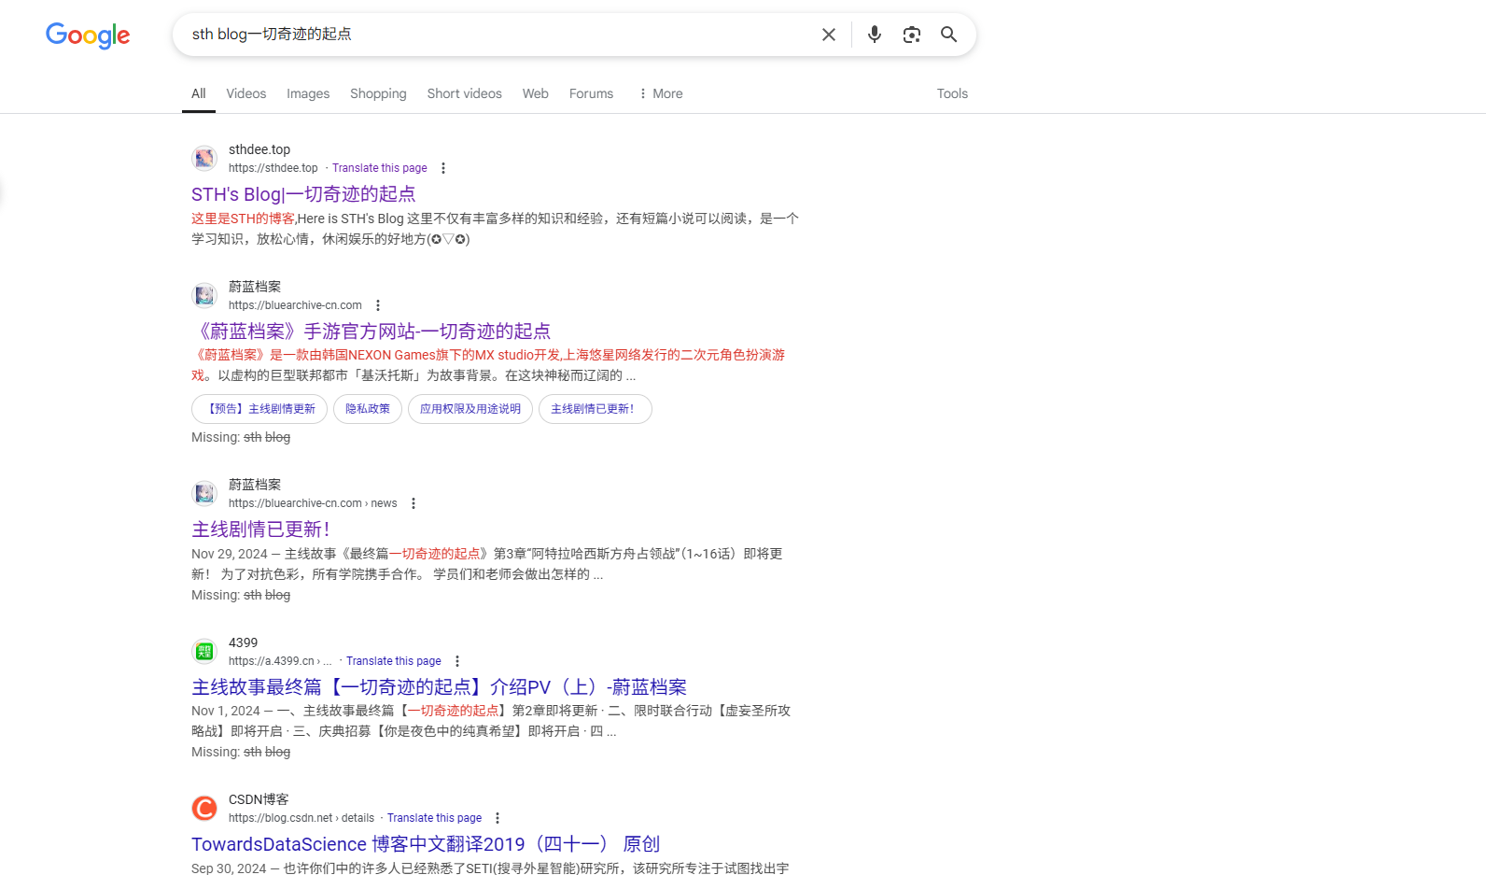
Task: Select the All results tab
Action: pos(199,93)
